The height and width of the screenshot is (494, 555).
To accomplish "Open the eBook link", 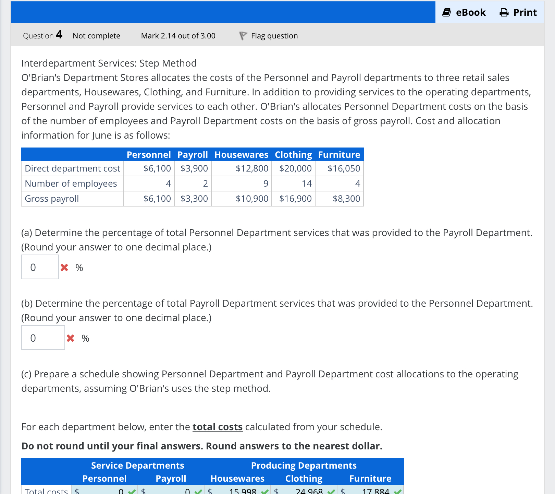I will 464,12.
